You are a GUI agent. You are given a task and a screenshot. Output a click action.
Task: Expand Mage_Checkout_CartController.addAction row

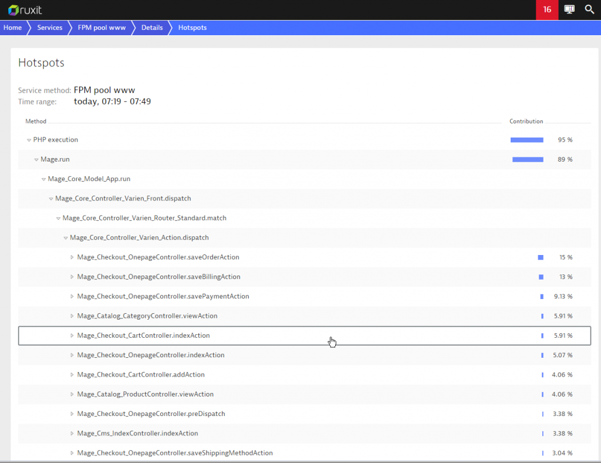click(x=72, y=374)
